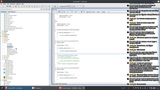Image resolution: width=160 pixels, height=90 pixels.
Task: Open the Build menu
Action: pos(5,4)
